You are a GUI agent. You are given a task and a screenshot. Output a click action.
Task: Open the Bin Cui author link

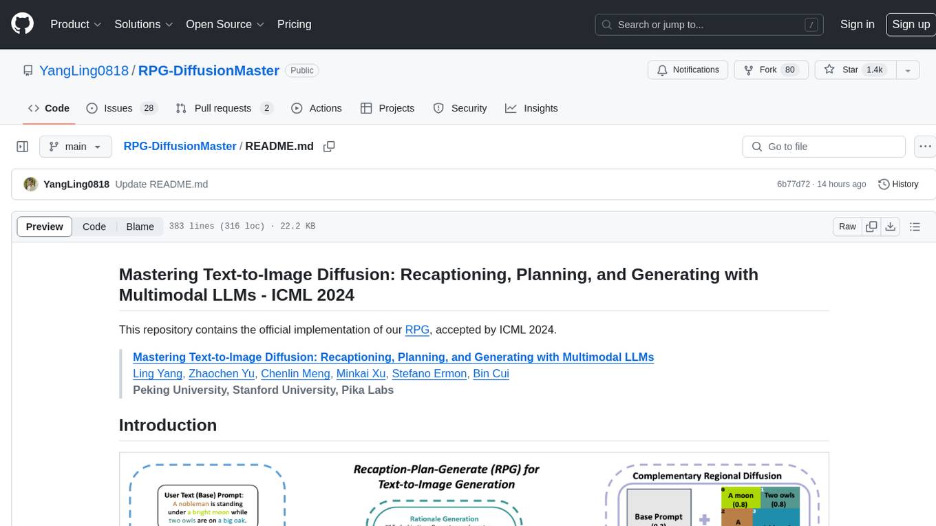click(x=491, y=374)
